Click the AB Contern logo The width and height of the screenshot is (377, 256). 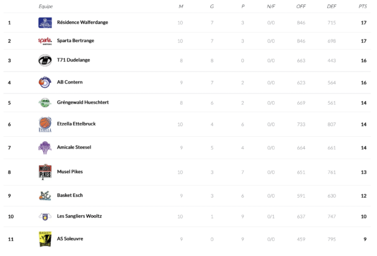(45, 82)
